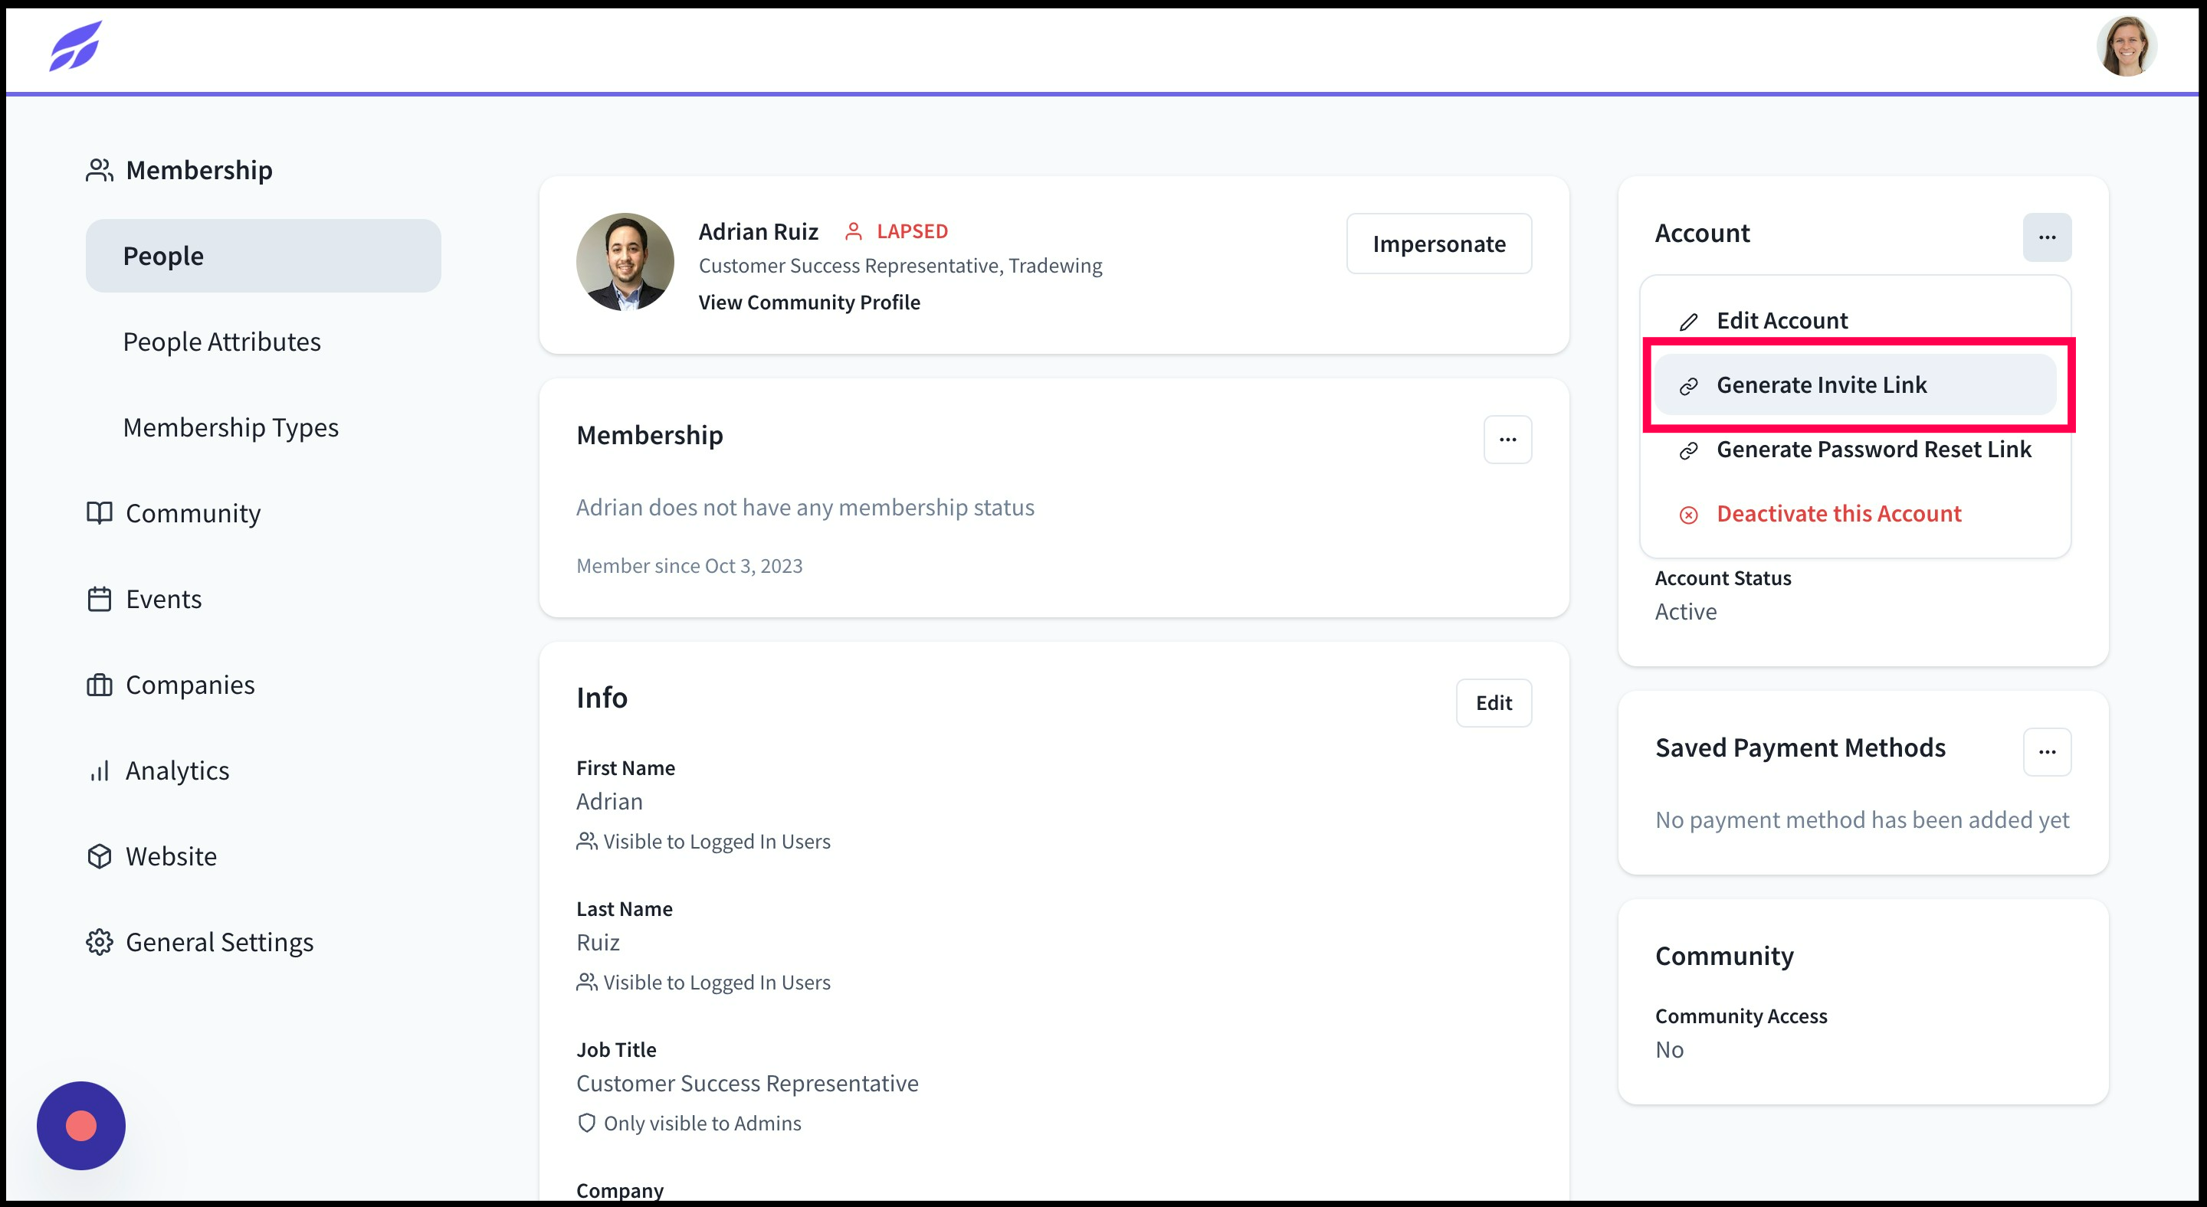Click the First Name value 'Adrian'
This screenshot has height=1207, width=2207.
coord(609,801)
